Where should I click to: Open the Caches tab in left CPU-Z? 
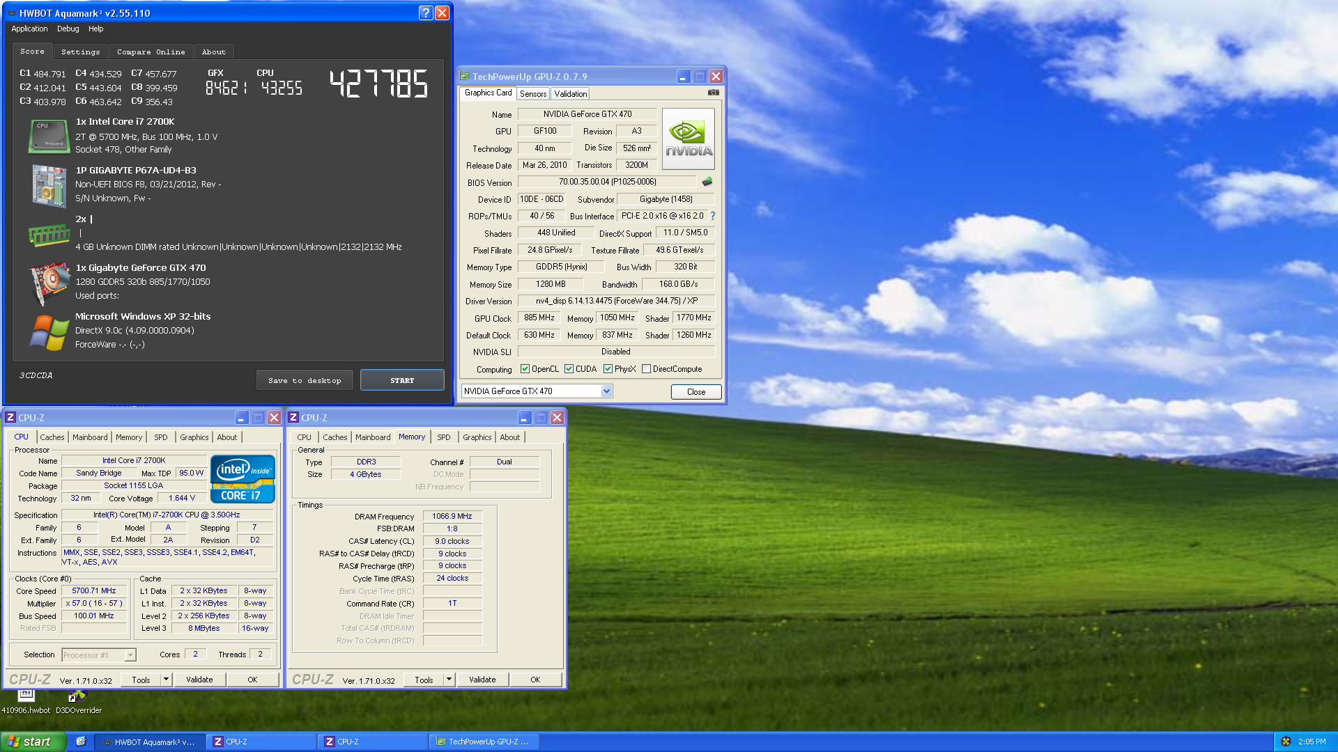pyautogui.click(x=52, y=437)
